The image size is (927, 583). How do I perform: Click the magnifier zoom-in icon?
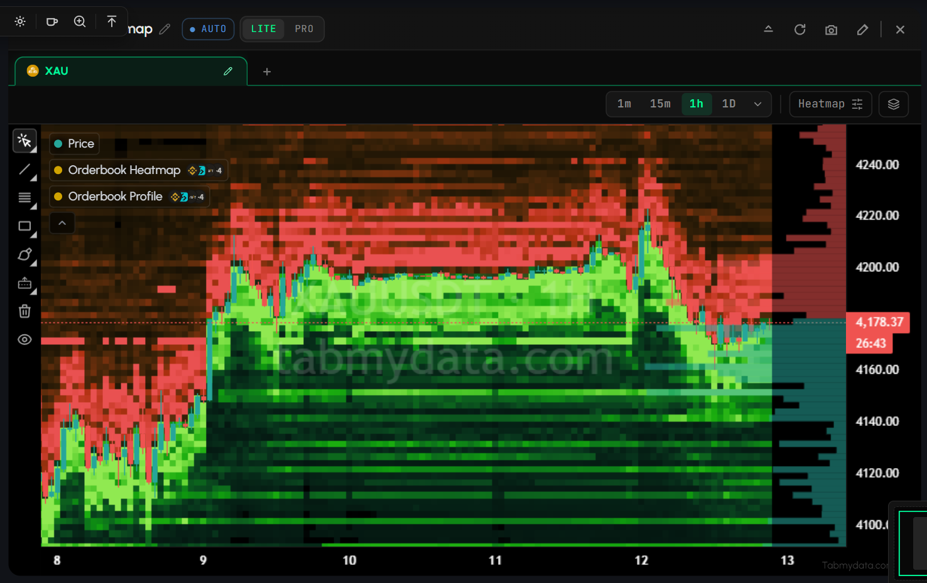point(80,21)
